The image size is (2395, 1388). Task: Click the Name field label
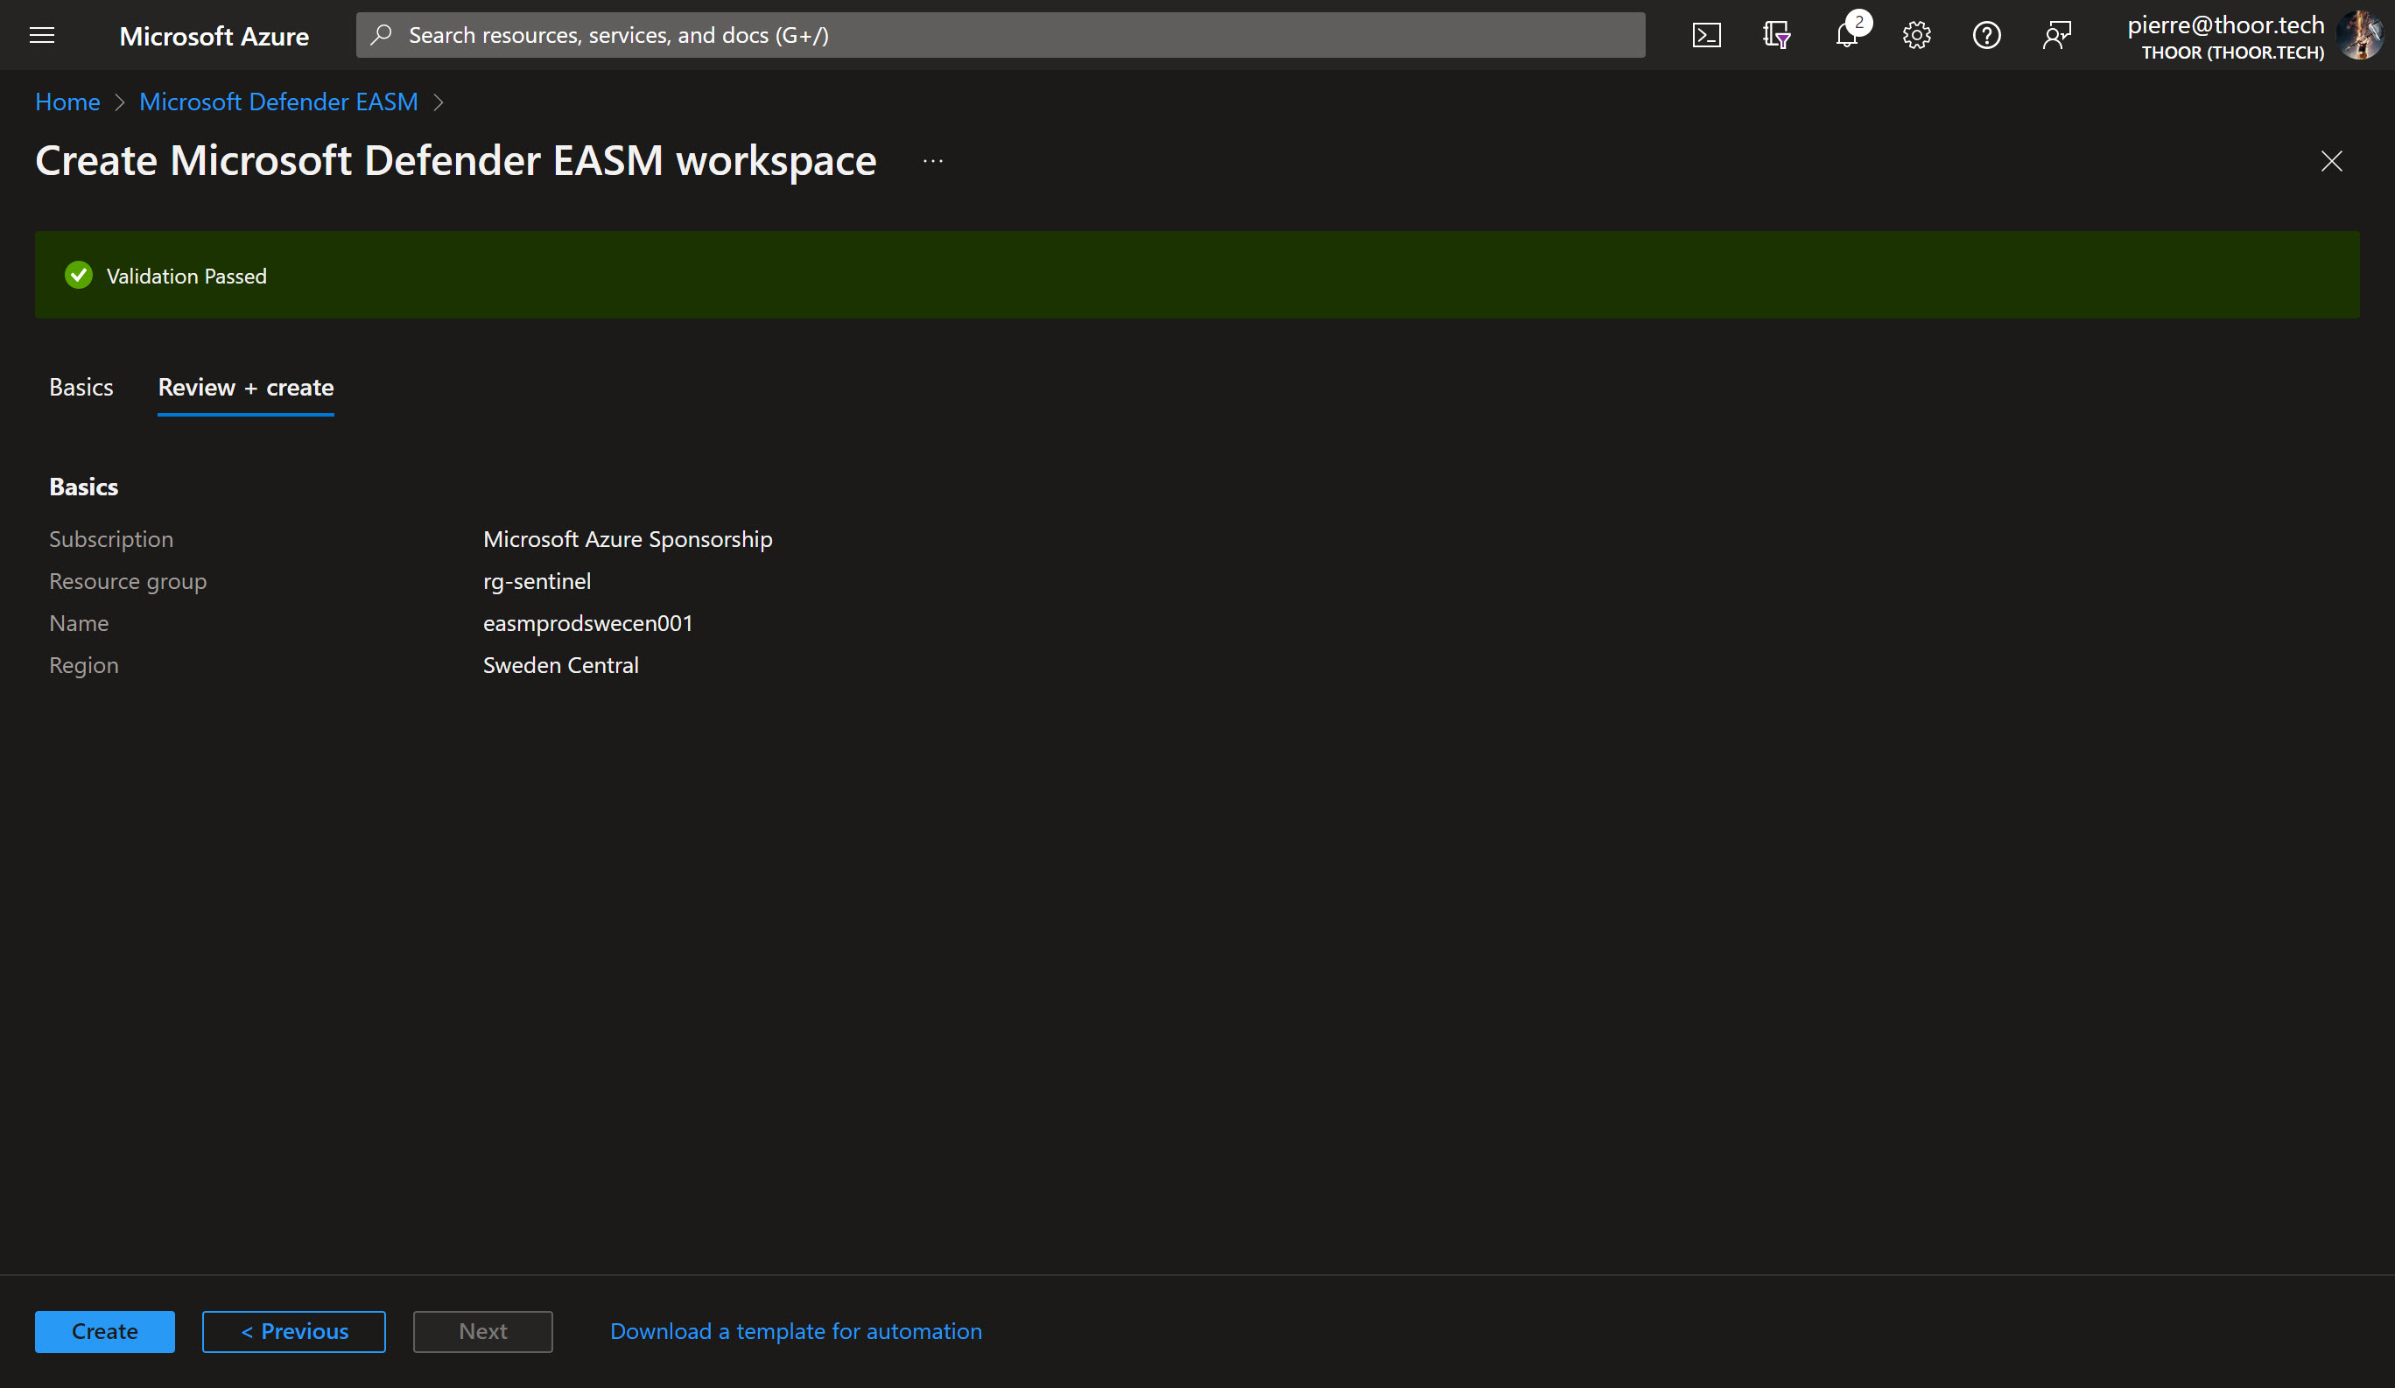pyautogui.click(x=79, y=623)
